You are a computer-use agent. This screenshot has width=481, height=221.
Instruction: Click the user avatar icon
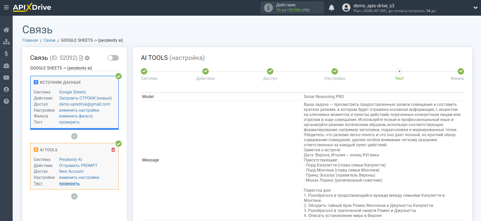coord(346,8)
